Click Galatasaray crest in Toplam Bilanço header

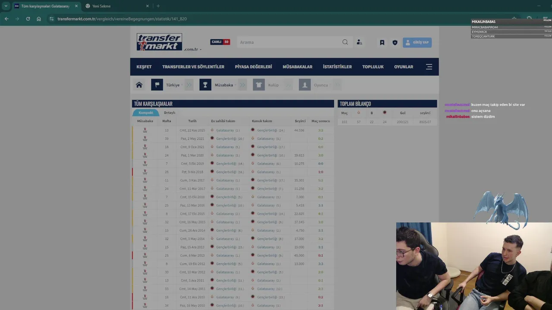point(358,113)
